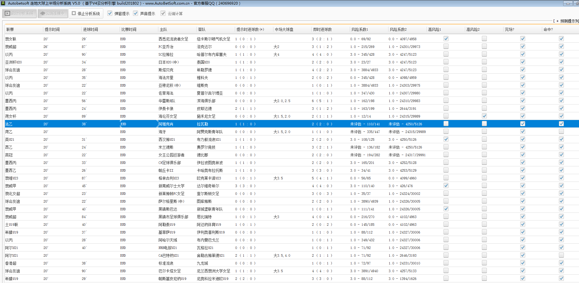Click the play icon on 启动分析系统
This screenshot has width=579, height=283.
[x=7, y=14]
